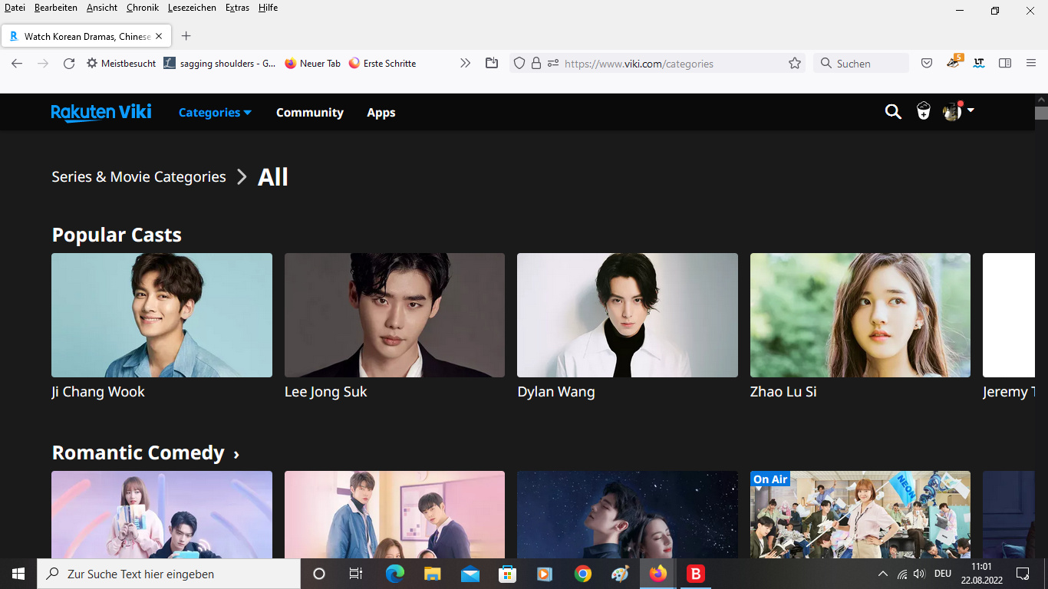The width and height of the screenshot is (1048, 589).
Task: Reload the current page
Action: [x=69, y=64]
